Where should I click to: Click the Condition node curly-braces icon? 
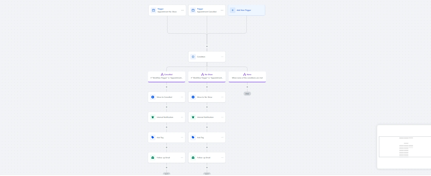pos(193,57)
